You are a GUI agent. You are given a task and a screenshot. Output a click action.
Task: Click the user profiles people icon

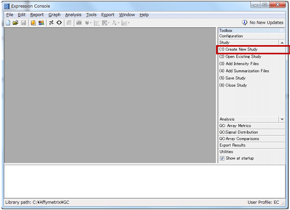point(41,23)
